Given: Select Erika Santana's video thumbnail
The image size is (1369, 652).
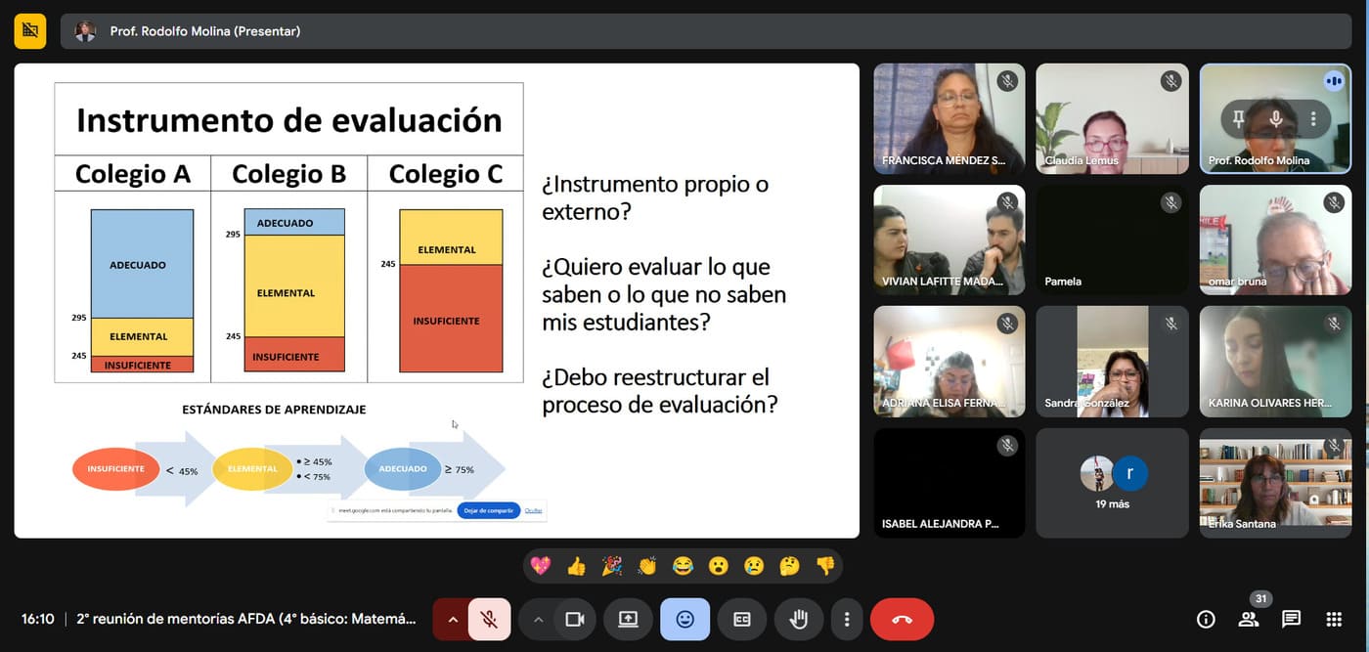Looking at the screenshot, I should [x=1275, y=483].
